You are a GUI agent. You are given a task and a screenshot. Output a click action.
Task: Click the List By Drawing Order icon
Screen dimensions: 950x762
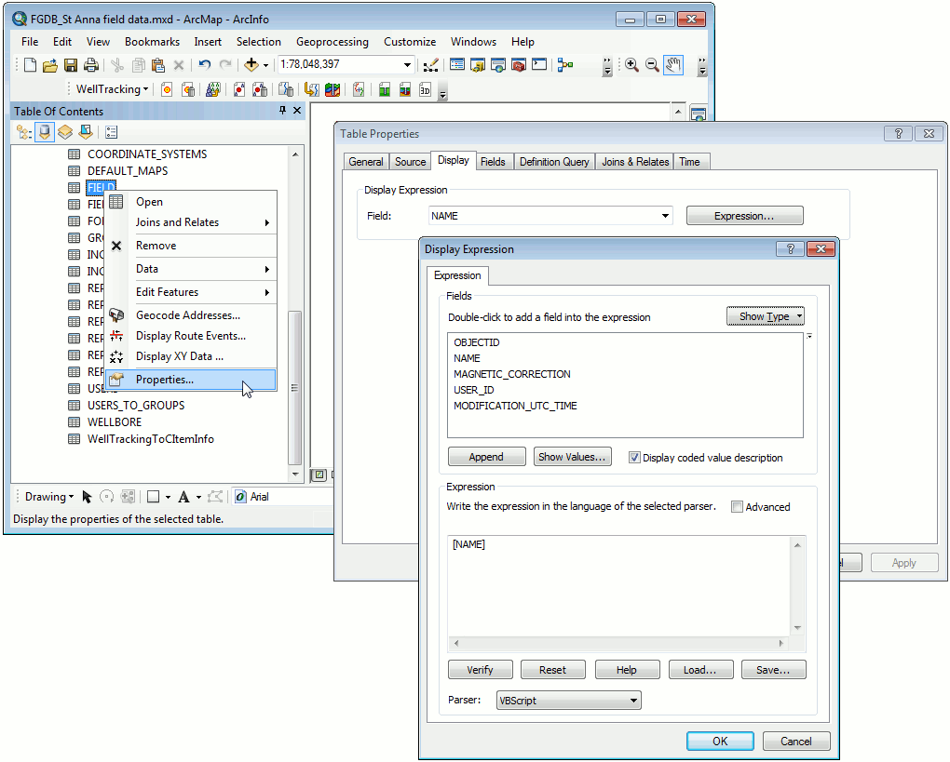[x=23, y=132]
